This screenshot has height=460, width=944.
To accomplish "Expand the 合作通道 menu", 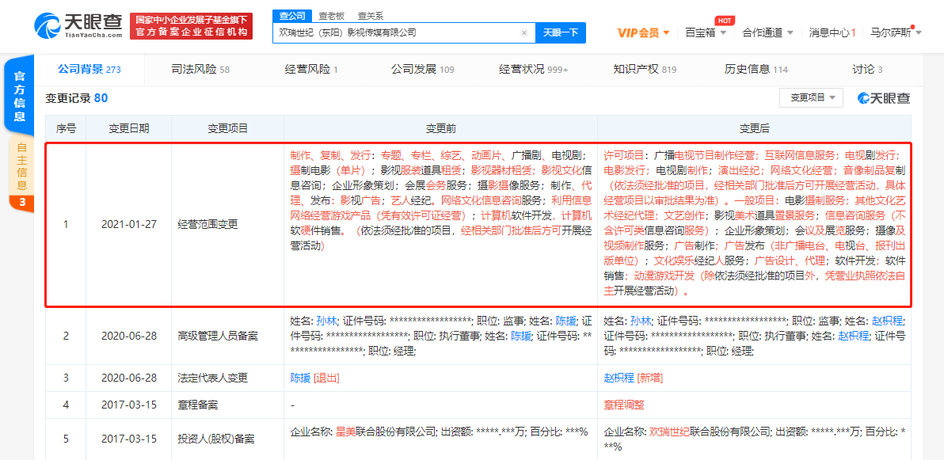I will click(767, 32).
